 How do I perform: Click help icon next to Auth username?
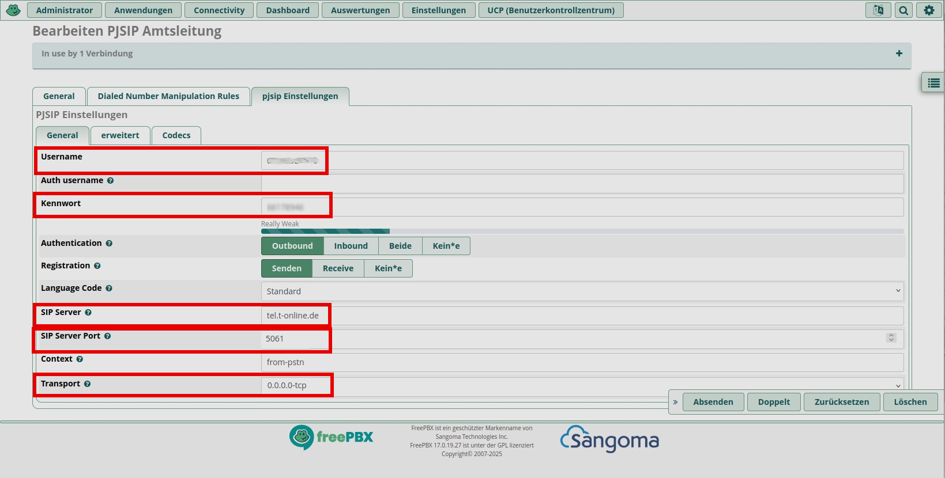[x=110, y=181]
